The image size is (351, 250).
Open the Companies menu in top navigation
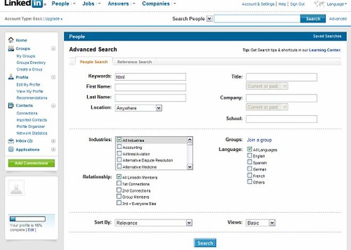point(159,4)
